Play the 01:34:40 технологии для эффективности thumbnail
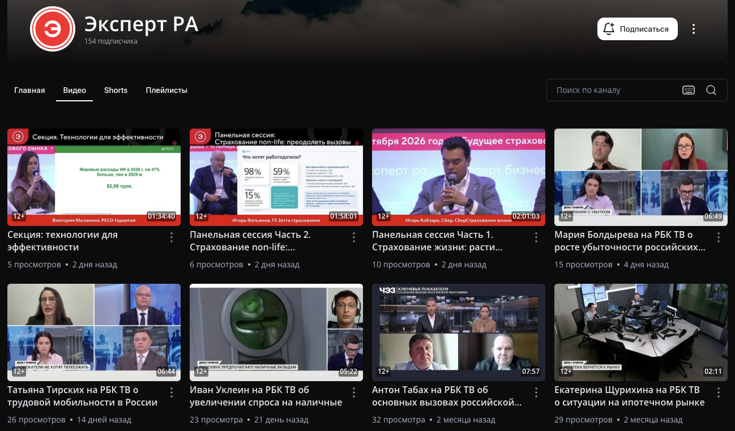 94,177
